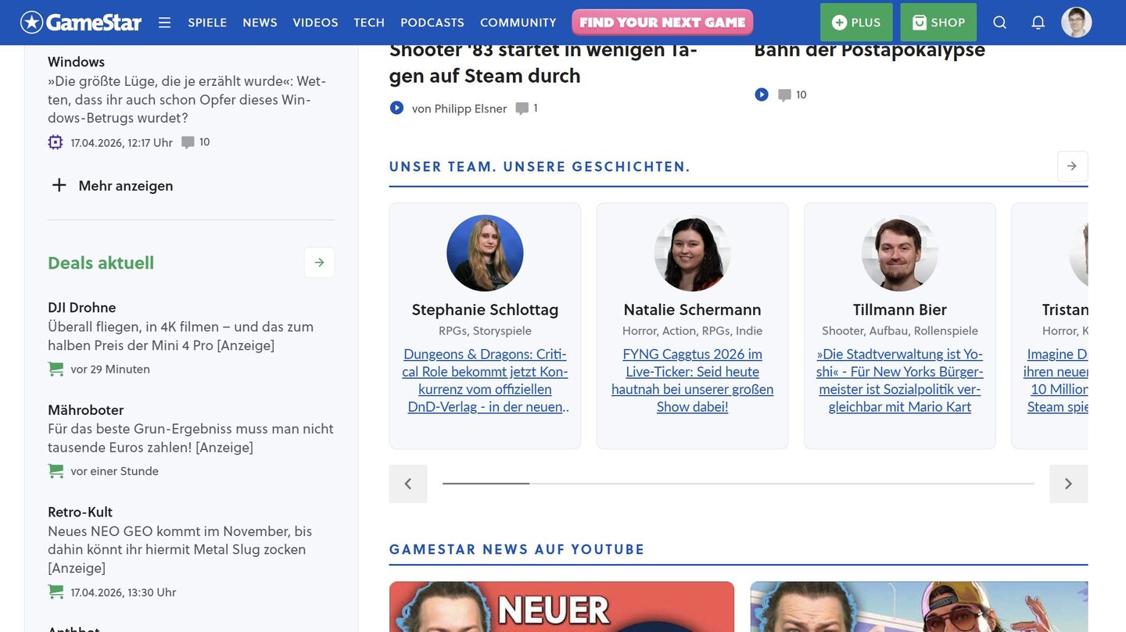The height and width of the screenshot is (632, 1126).
Task: Open the user profile avatar
Action: point(1076,23)
